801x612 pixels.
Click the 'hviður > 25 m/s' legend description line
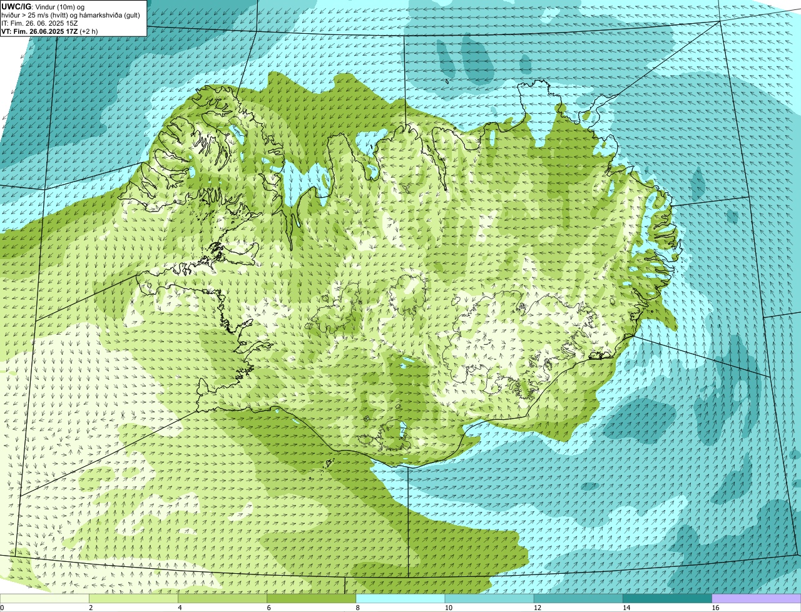coord(71,14)
